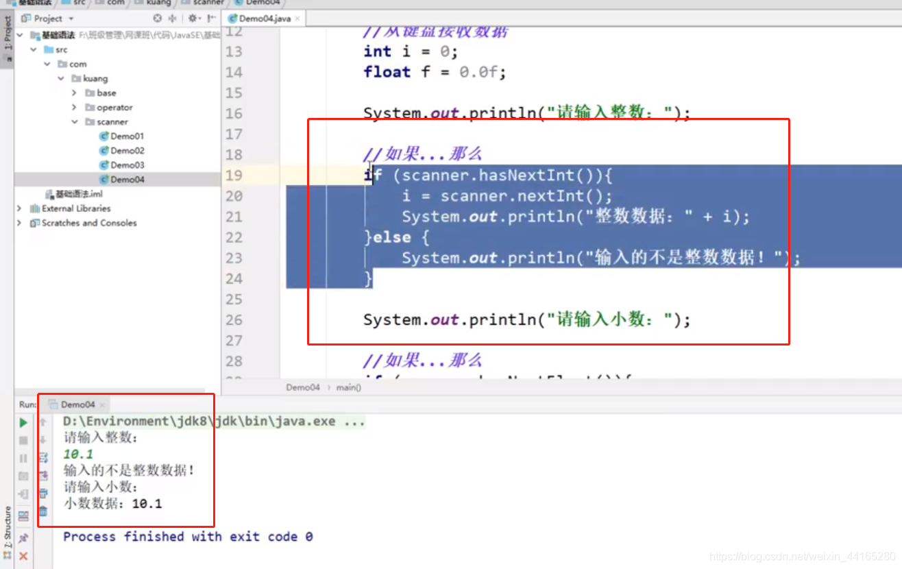This screenshot has height=569, width=902.
Task: Click the '输入的不是整数数据!' console output line
Action: (x=129, y=471)
